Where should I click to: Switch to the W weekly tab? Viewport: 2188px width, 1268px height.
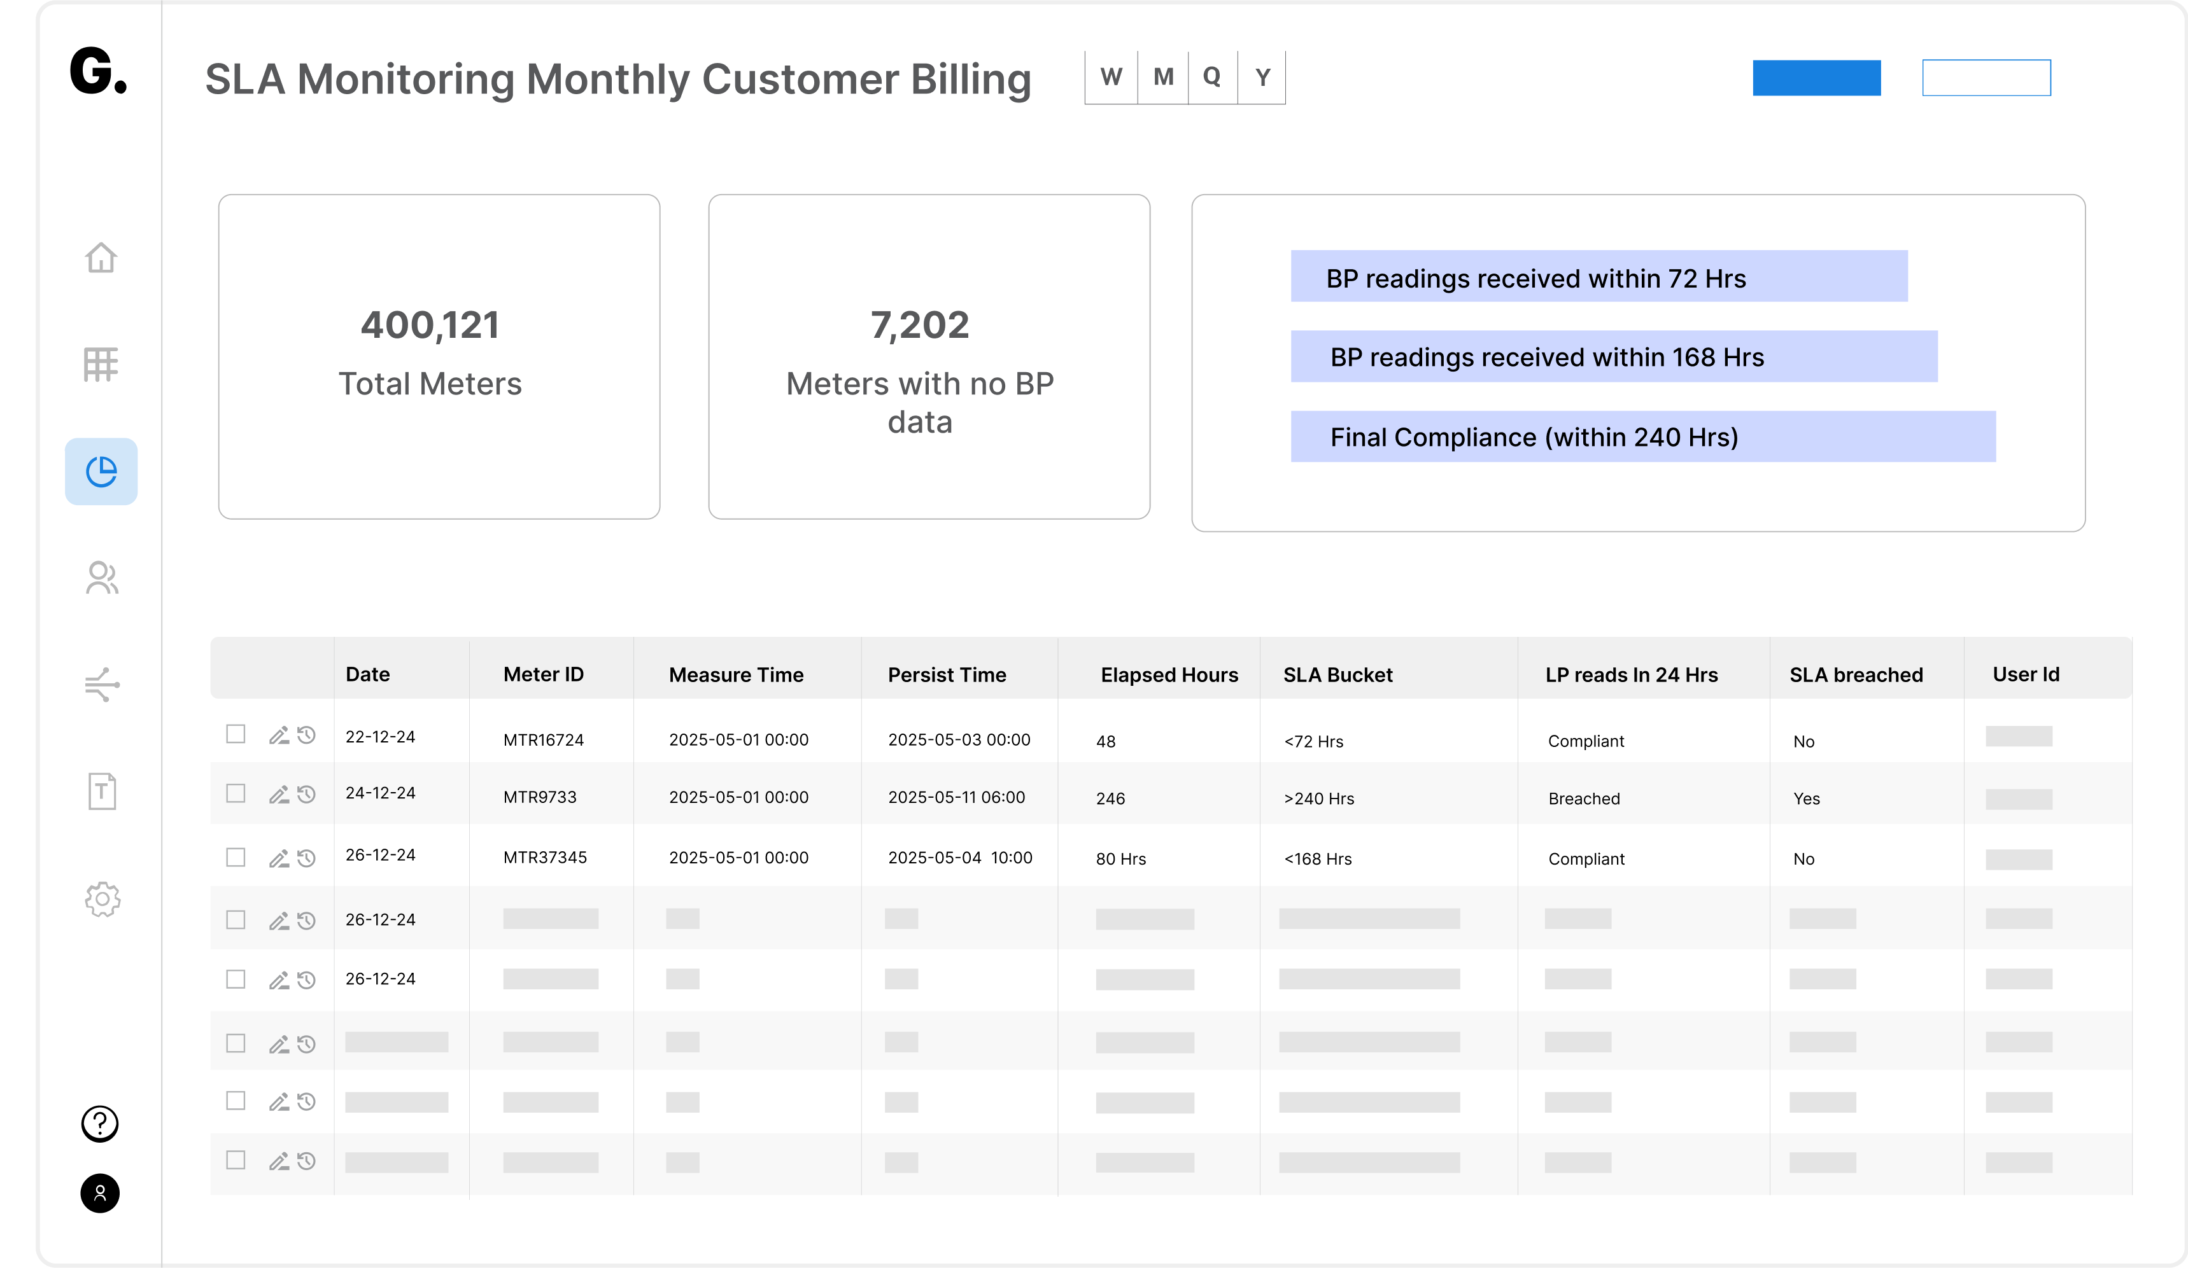[x=1110, y=77]
